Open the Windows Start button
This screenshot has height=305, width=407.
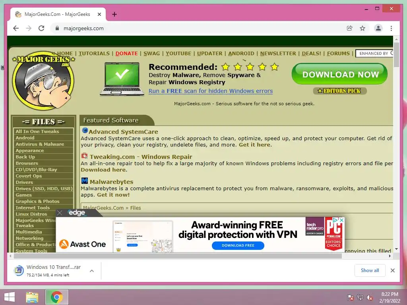10,297
